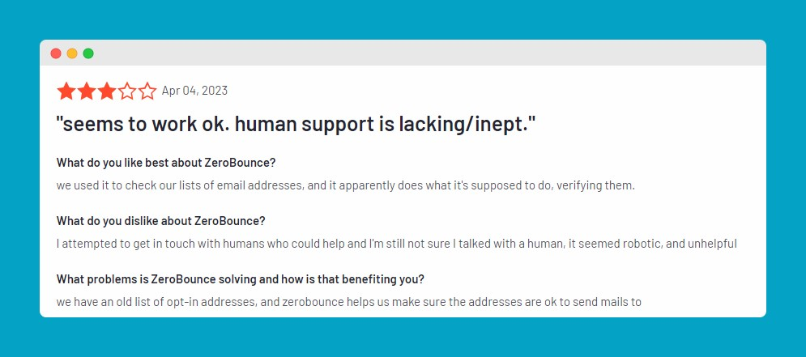
Task: Select the second filled rating star
Action: (x=86, y=91)
